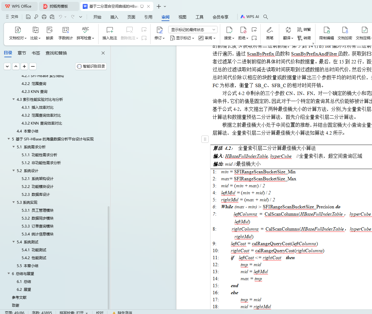The width and height of the screenshot is (372, 314).
Task: Open the 文件 menu
Action: click(12, 17)
